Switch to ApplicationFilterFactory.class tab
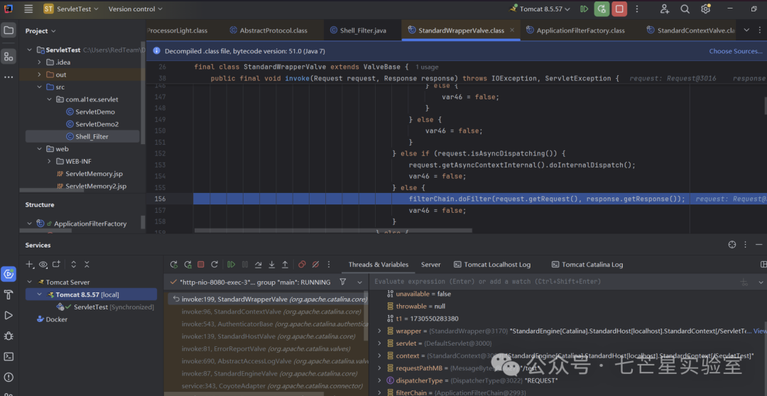767x396 pixels. 575,31
